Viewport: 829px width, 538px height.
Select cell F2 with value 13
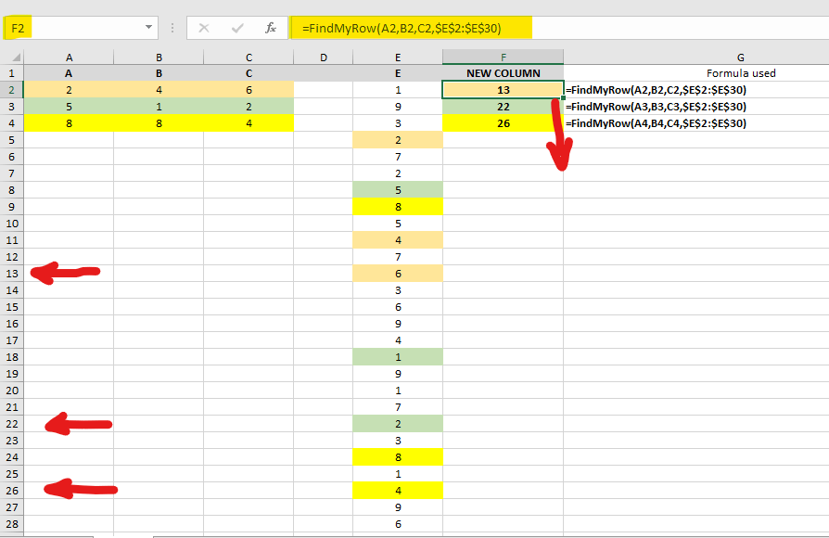[504, 90]
